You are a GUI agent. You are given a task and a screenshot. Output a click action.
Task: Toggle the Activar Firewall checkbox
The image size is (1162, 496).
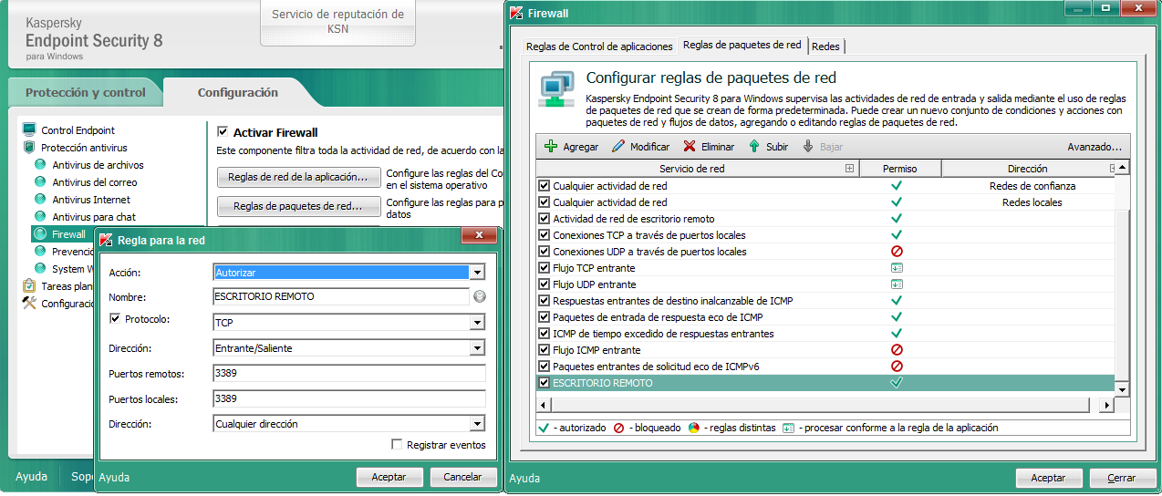[223, 132]
